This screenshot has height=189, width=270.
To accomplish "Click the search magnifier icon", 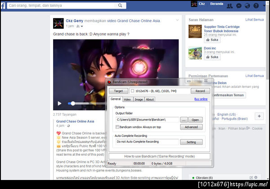I will coord(120,5).
